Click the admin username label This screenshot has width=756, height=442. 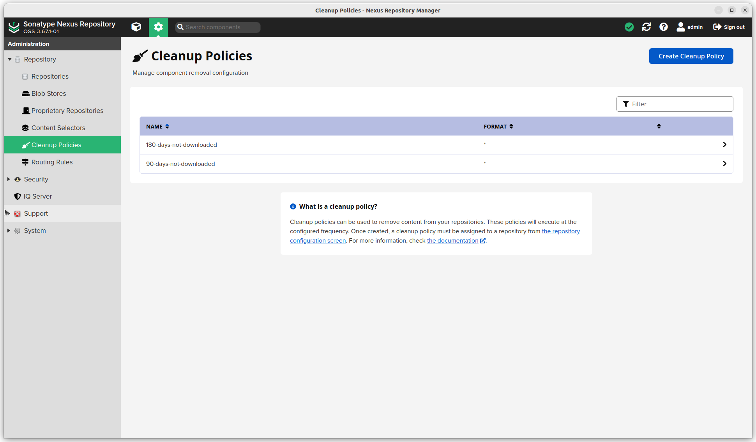[x=695, y=27]
